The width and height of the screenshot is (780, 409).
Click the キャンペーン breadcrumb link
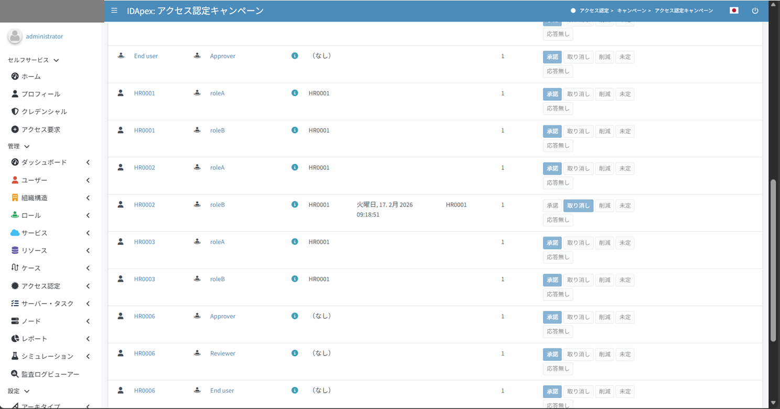coord(632,11)
